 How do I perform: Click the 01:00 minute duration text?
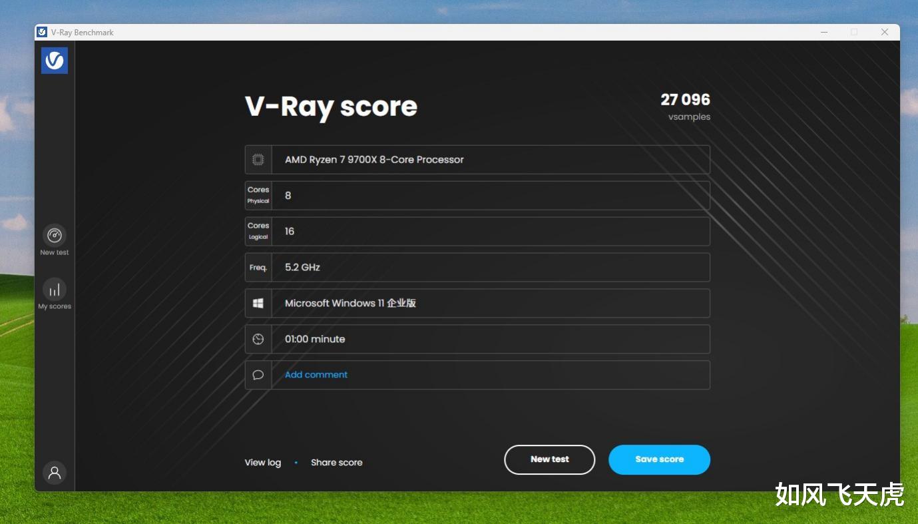(315, 339)
